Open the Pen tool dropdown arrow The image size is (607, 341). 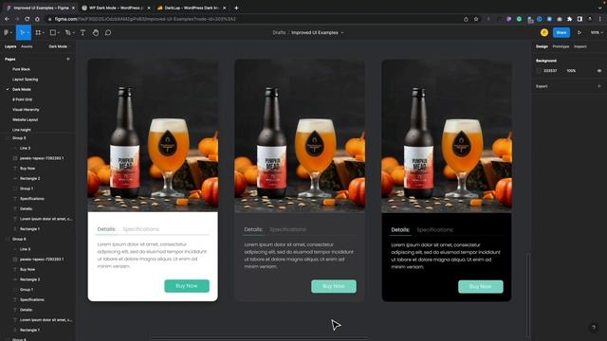coord(74,33)
